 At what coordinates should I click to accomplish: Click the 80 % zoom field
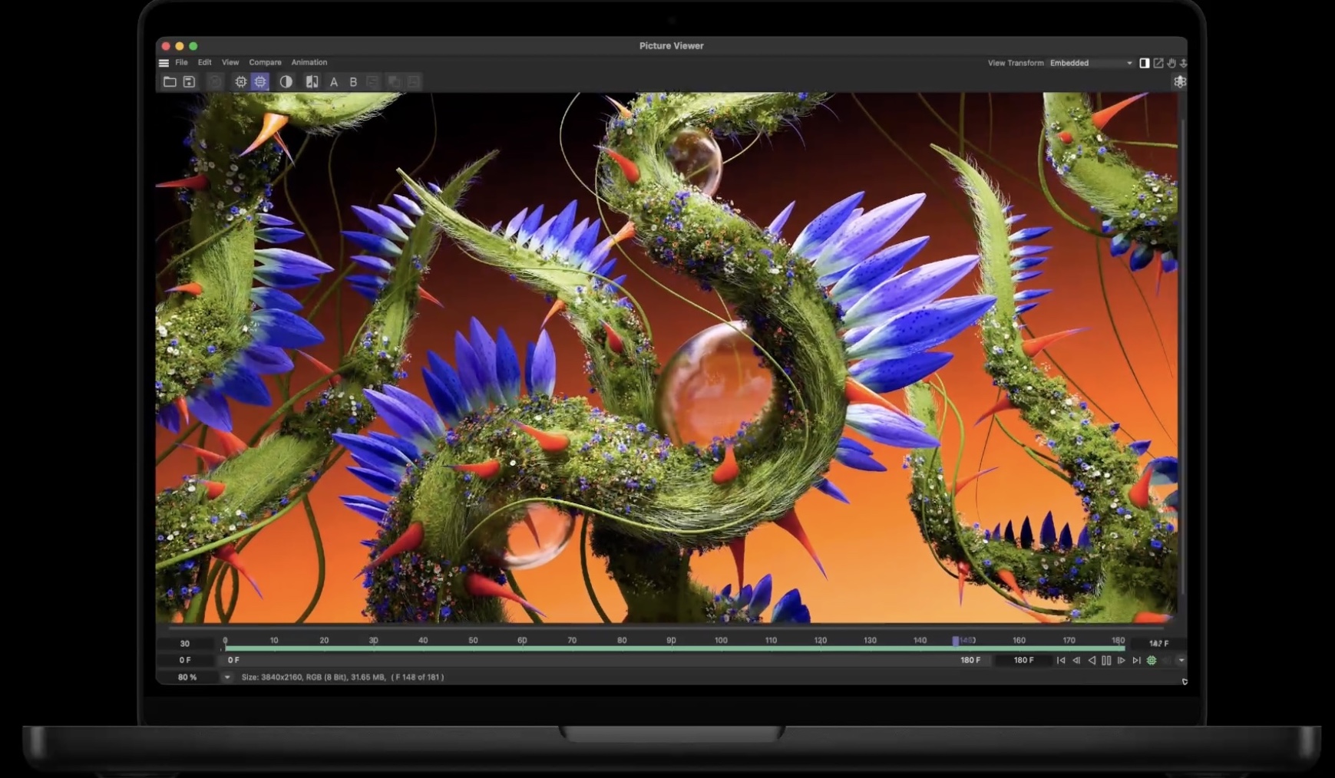(x=187, y=677)
